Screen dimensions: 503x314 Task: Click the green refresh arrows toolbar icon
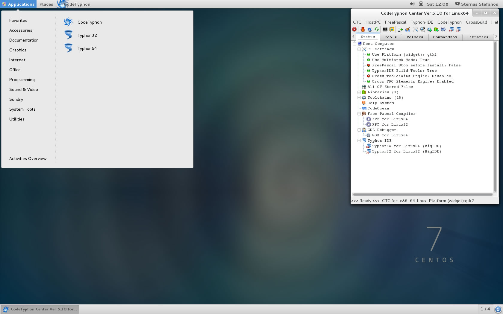(x=377, y=29)
